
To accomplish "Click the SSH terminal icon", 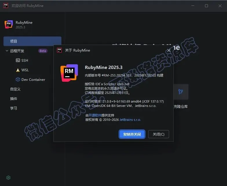I will 18,60.
